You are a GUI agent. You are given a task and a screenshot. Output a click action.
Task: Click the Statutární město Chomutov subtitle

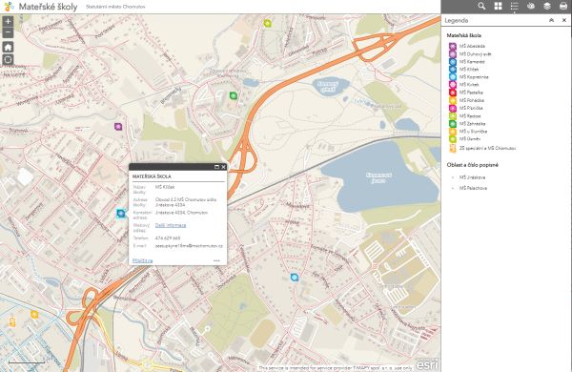pyautogui.click(x=115, y=7)
